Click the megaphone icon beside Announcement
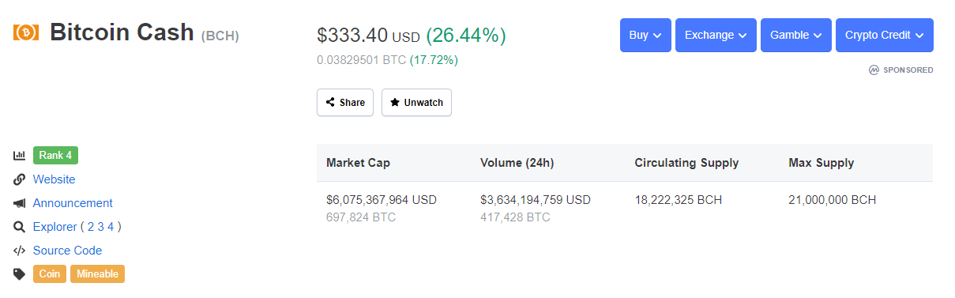The width and height of the screenshot is (955, 298). [20, 203]
